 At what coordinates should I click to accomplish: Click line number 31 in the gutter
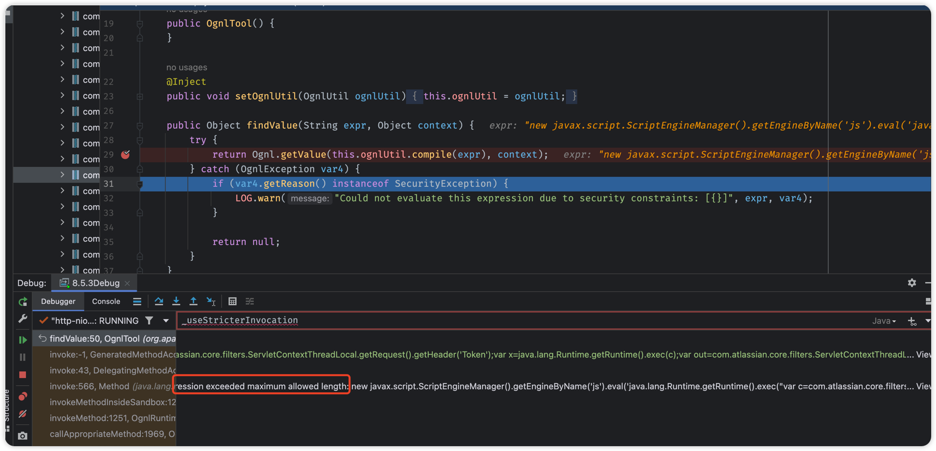(108, 184)
